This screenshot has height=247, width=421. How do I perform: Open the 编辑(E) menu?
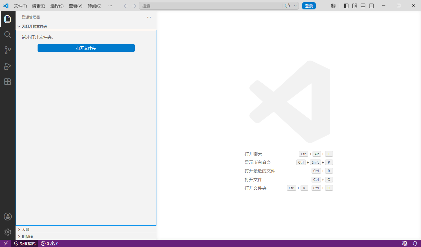(39, 6)
